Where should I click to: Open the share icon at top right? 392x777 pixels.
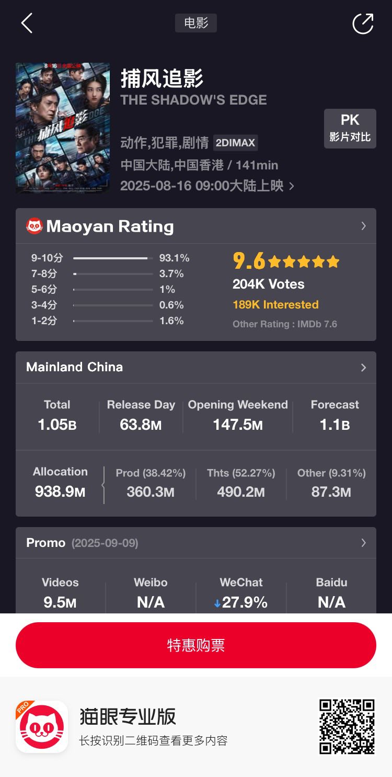[x=363, y=24]
